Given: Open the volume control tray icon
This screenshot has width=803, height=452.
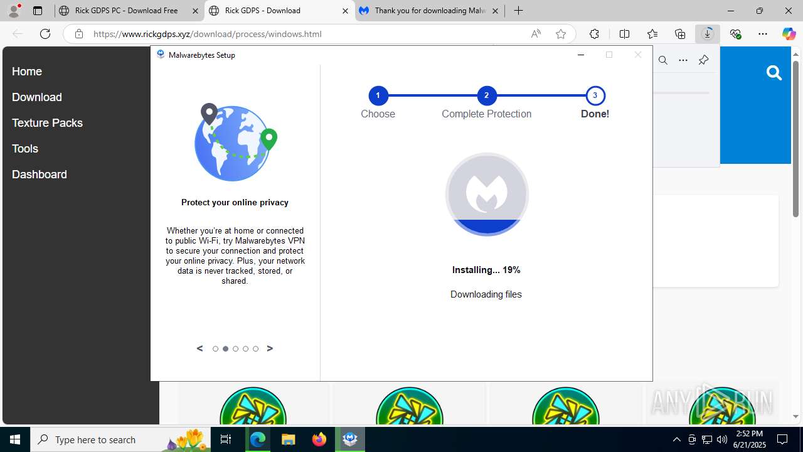Looking at the screenshot, I should tap(722, 439).
